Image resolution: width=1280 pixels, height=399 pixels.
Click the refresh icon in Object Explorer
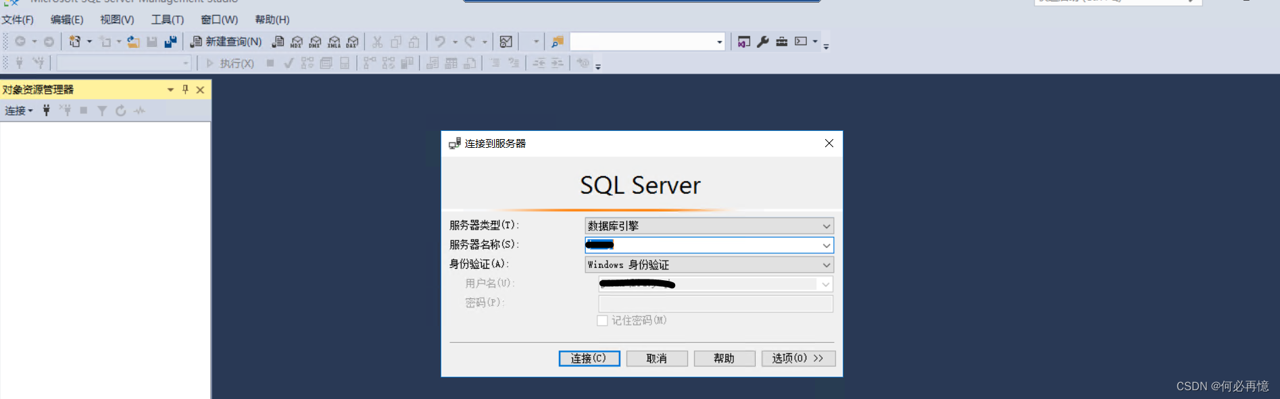pos(121,111)
